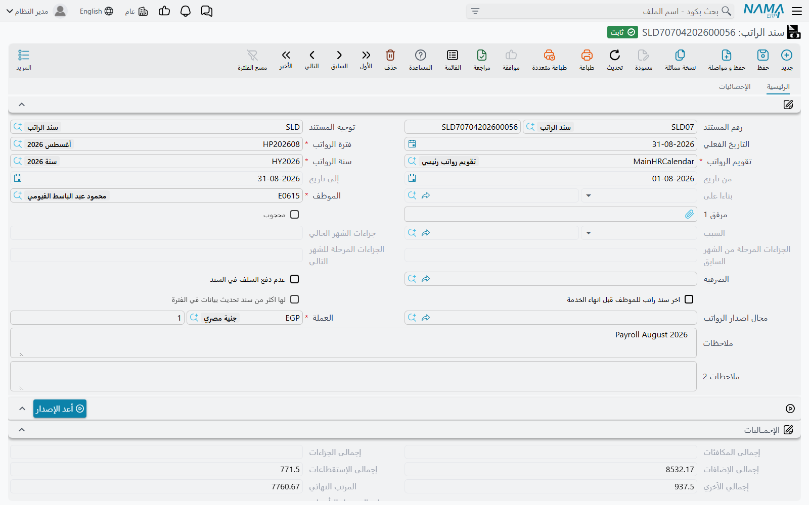Open search filter options icon
809x505 pixels.
[475, 11]
